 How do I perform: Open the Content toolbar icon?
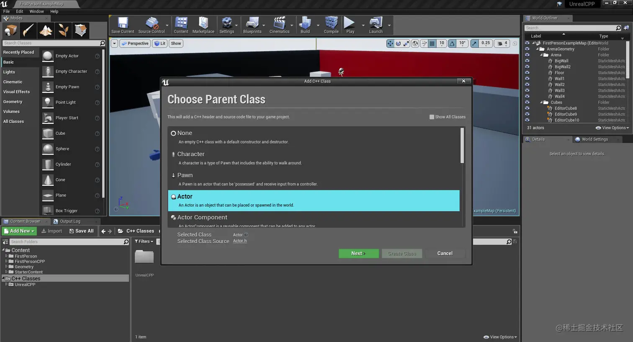(x=181, y=25)
